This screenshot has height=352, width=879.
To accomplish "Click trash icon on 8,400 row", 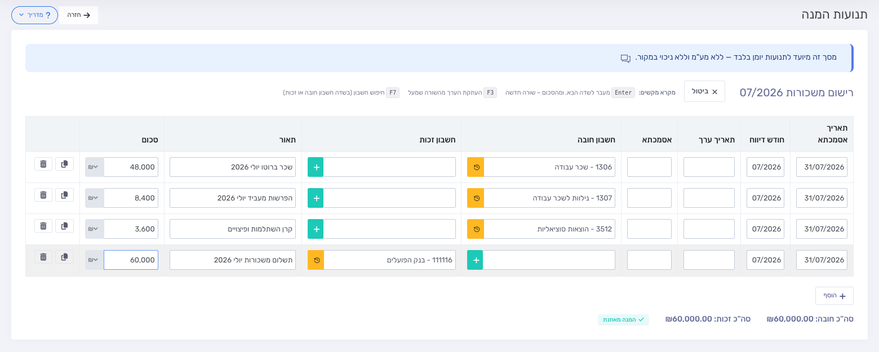I will point(43,195).
